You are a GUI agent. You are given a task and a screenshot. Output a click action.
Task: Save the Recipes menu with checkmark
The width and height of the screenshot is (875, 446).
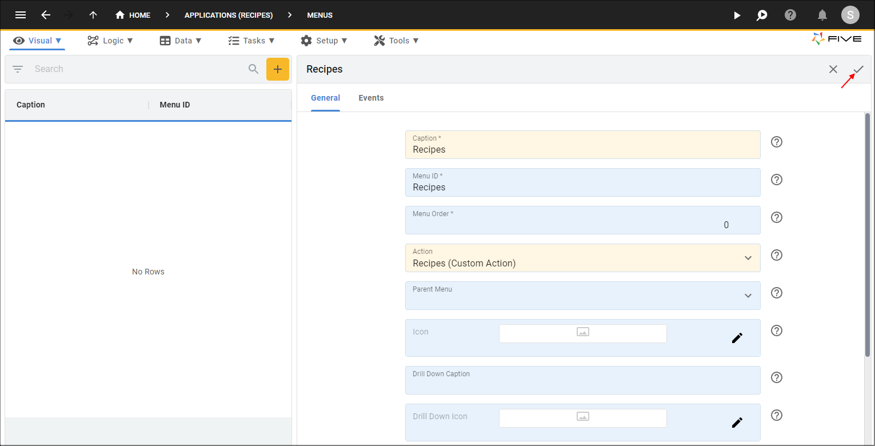coord(858,69)
